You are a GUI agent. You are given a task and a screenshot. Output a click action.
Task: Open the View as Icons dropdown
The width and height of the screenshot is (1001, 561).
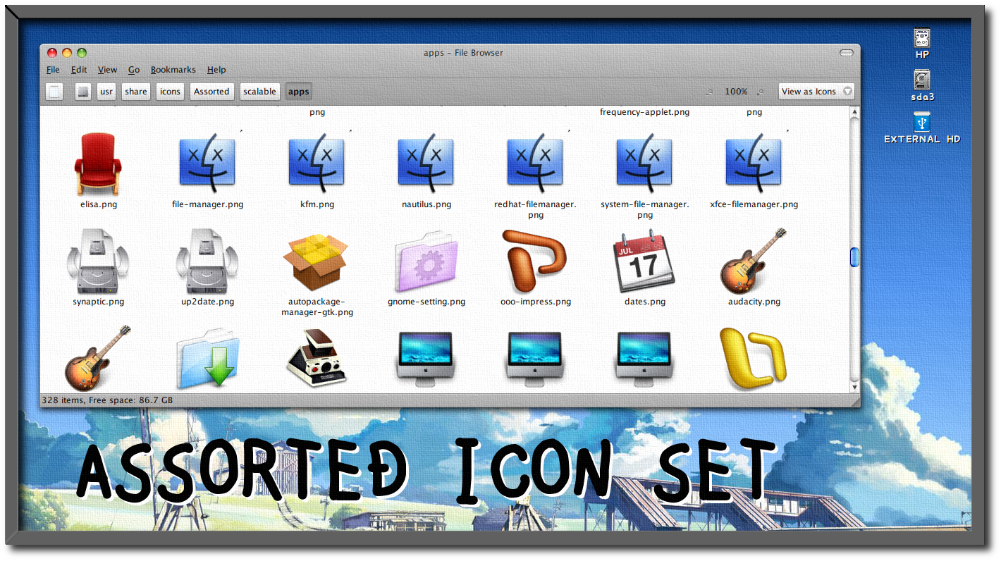815,91
